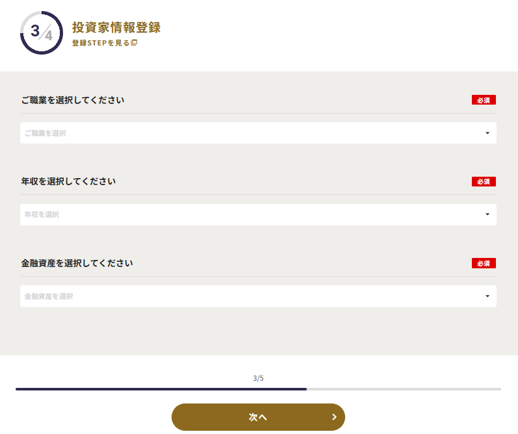Viewport: 518px width, 434px height.
Task: Click the arrow on the 年収 dropdown
Action: coord(487,214)
